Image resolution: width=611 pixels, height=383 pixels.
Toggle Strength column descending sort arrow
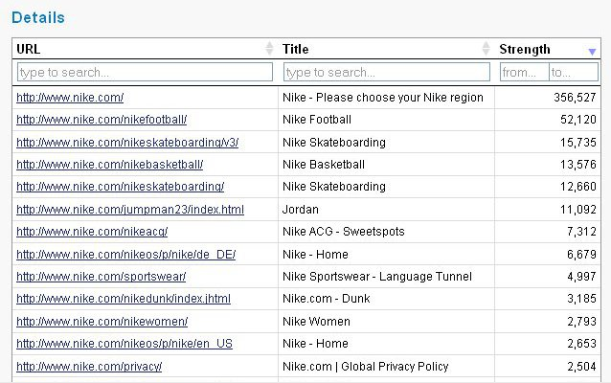[592, 52]
